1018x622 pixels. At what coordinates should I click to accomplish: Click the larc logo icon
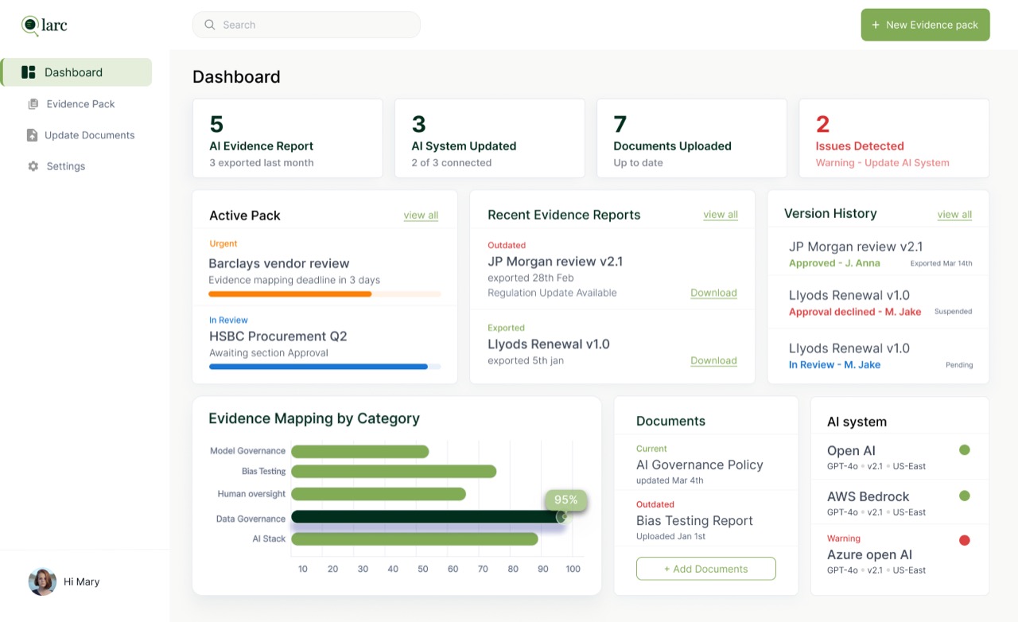[30, 26]
